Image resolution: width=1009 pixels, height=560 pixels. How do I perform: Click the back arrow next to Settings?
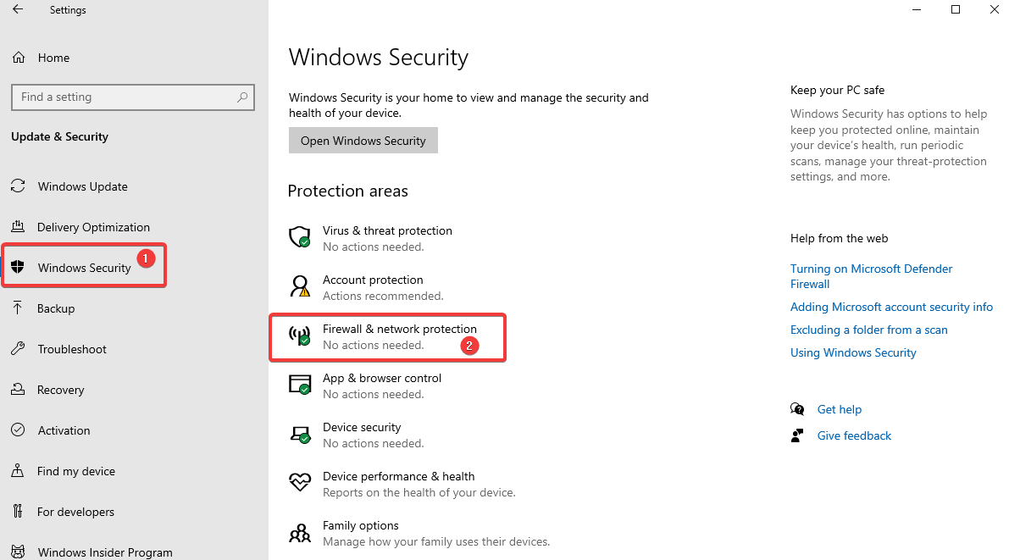coord(18,9)
